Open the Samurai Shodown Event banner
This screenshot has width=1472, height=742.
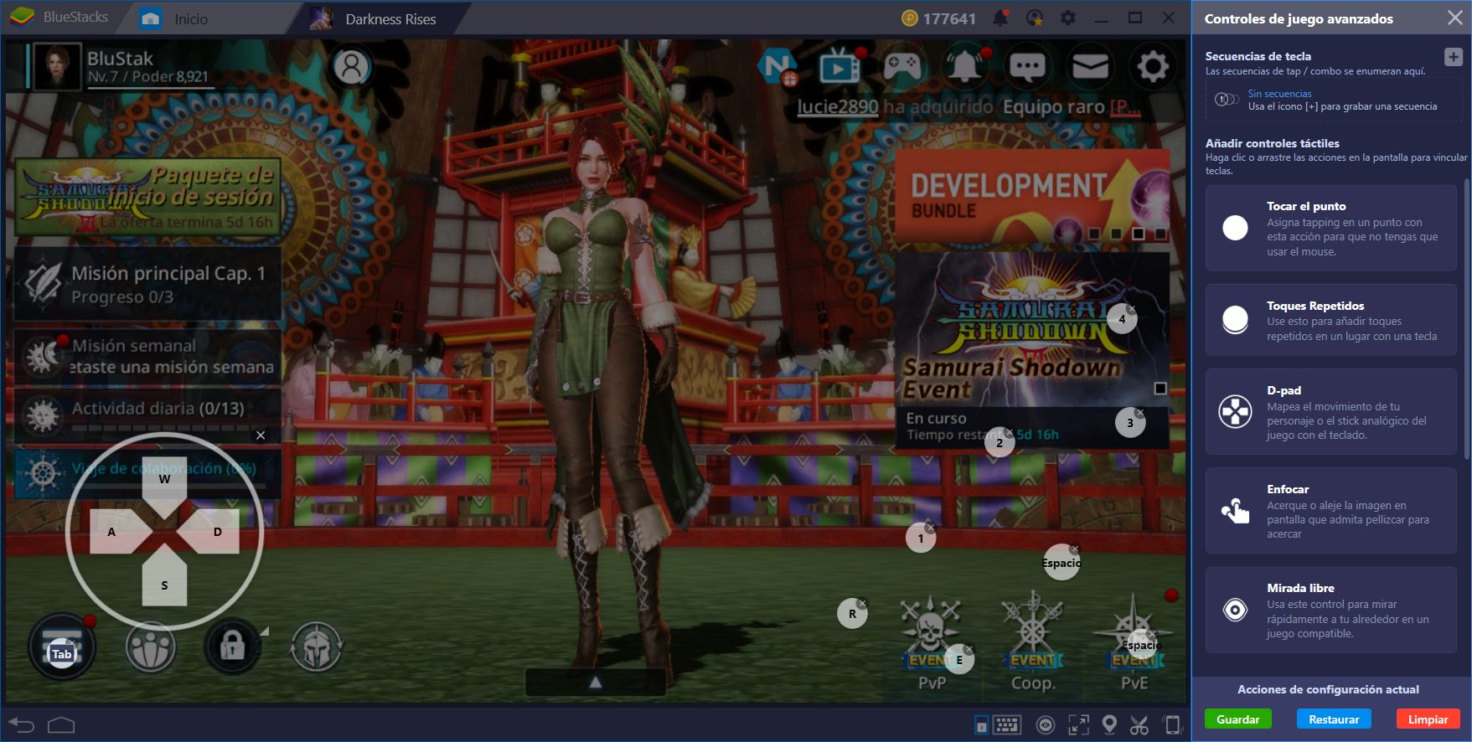click(x=1032, y=350)
